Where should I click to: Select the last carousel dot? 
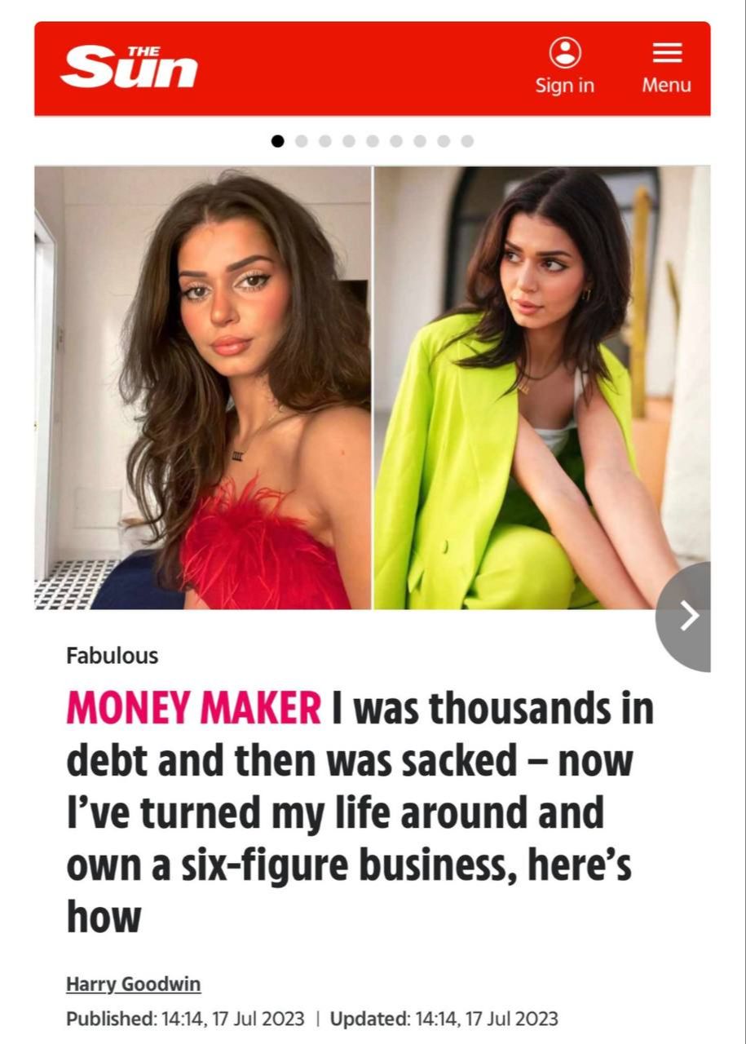pyautogui.click(x=467, y=141)
